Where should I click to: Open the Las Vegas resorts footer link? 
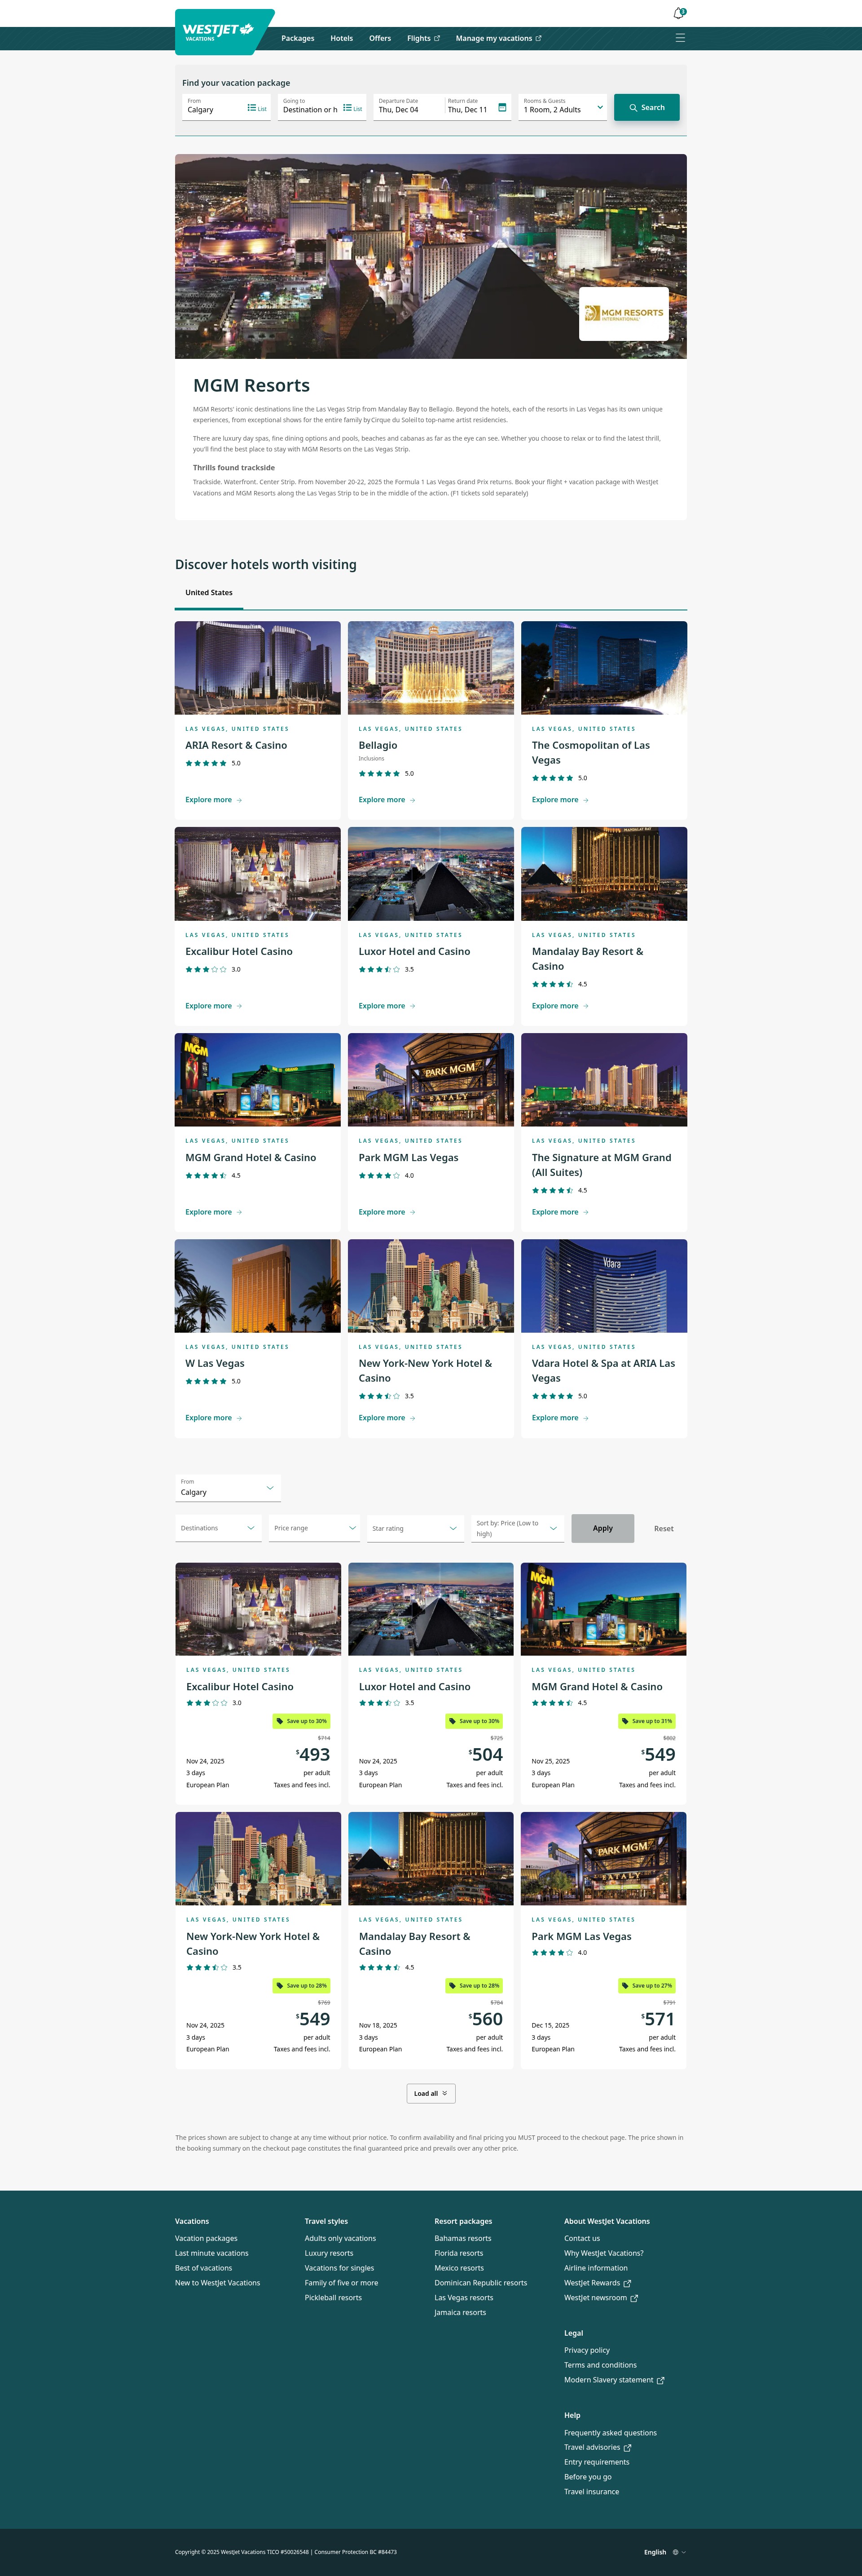pyautogui.click(x=464, y=2298)
